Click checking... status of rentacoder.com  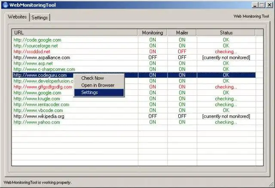pos(226,105)
